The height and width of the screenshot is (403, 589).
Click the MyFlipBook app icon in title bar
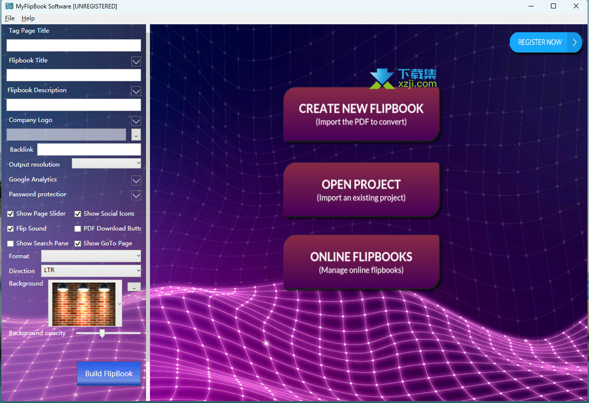(9, 6)
